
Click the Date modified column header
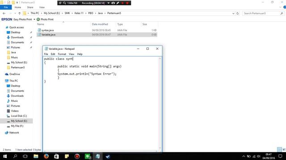pos(100,24)
